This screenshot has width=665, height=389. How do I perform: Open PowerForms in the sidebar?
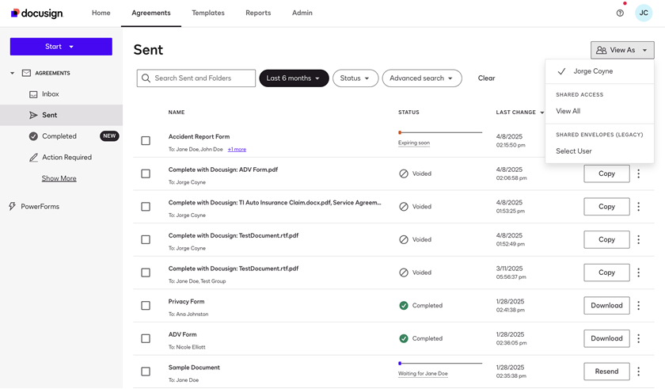40,207
